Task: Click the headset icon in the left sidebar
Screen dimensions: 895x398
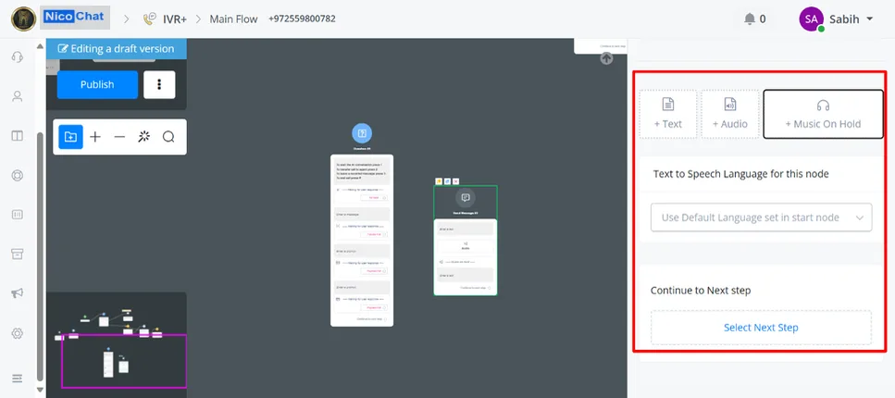Action: pyautogui.click(x=18, y=57)
